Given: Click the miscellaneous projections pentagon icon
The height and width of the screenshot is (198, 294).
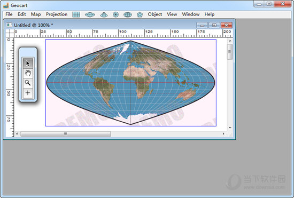Looking at the screenshot, I should 140,14.
